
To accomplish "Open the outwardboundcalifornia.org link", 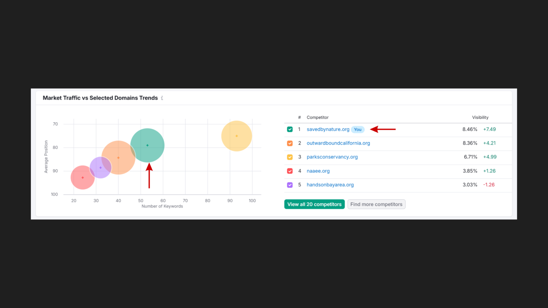I will click(338, 143).
